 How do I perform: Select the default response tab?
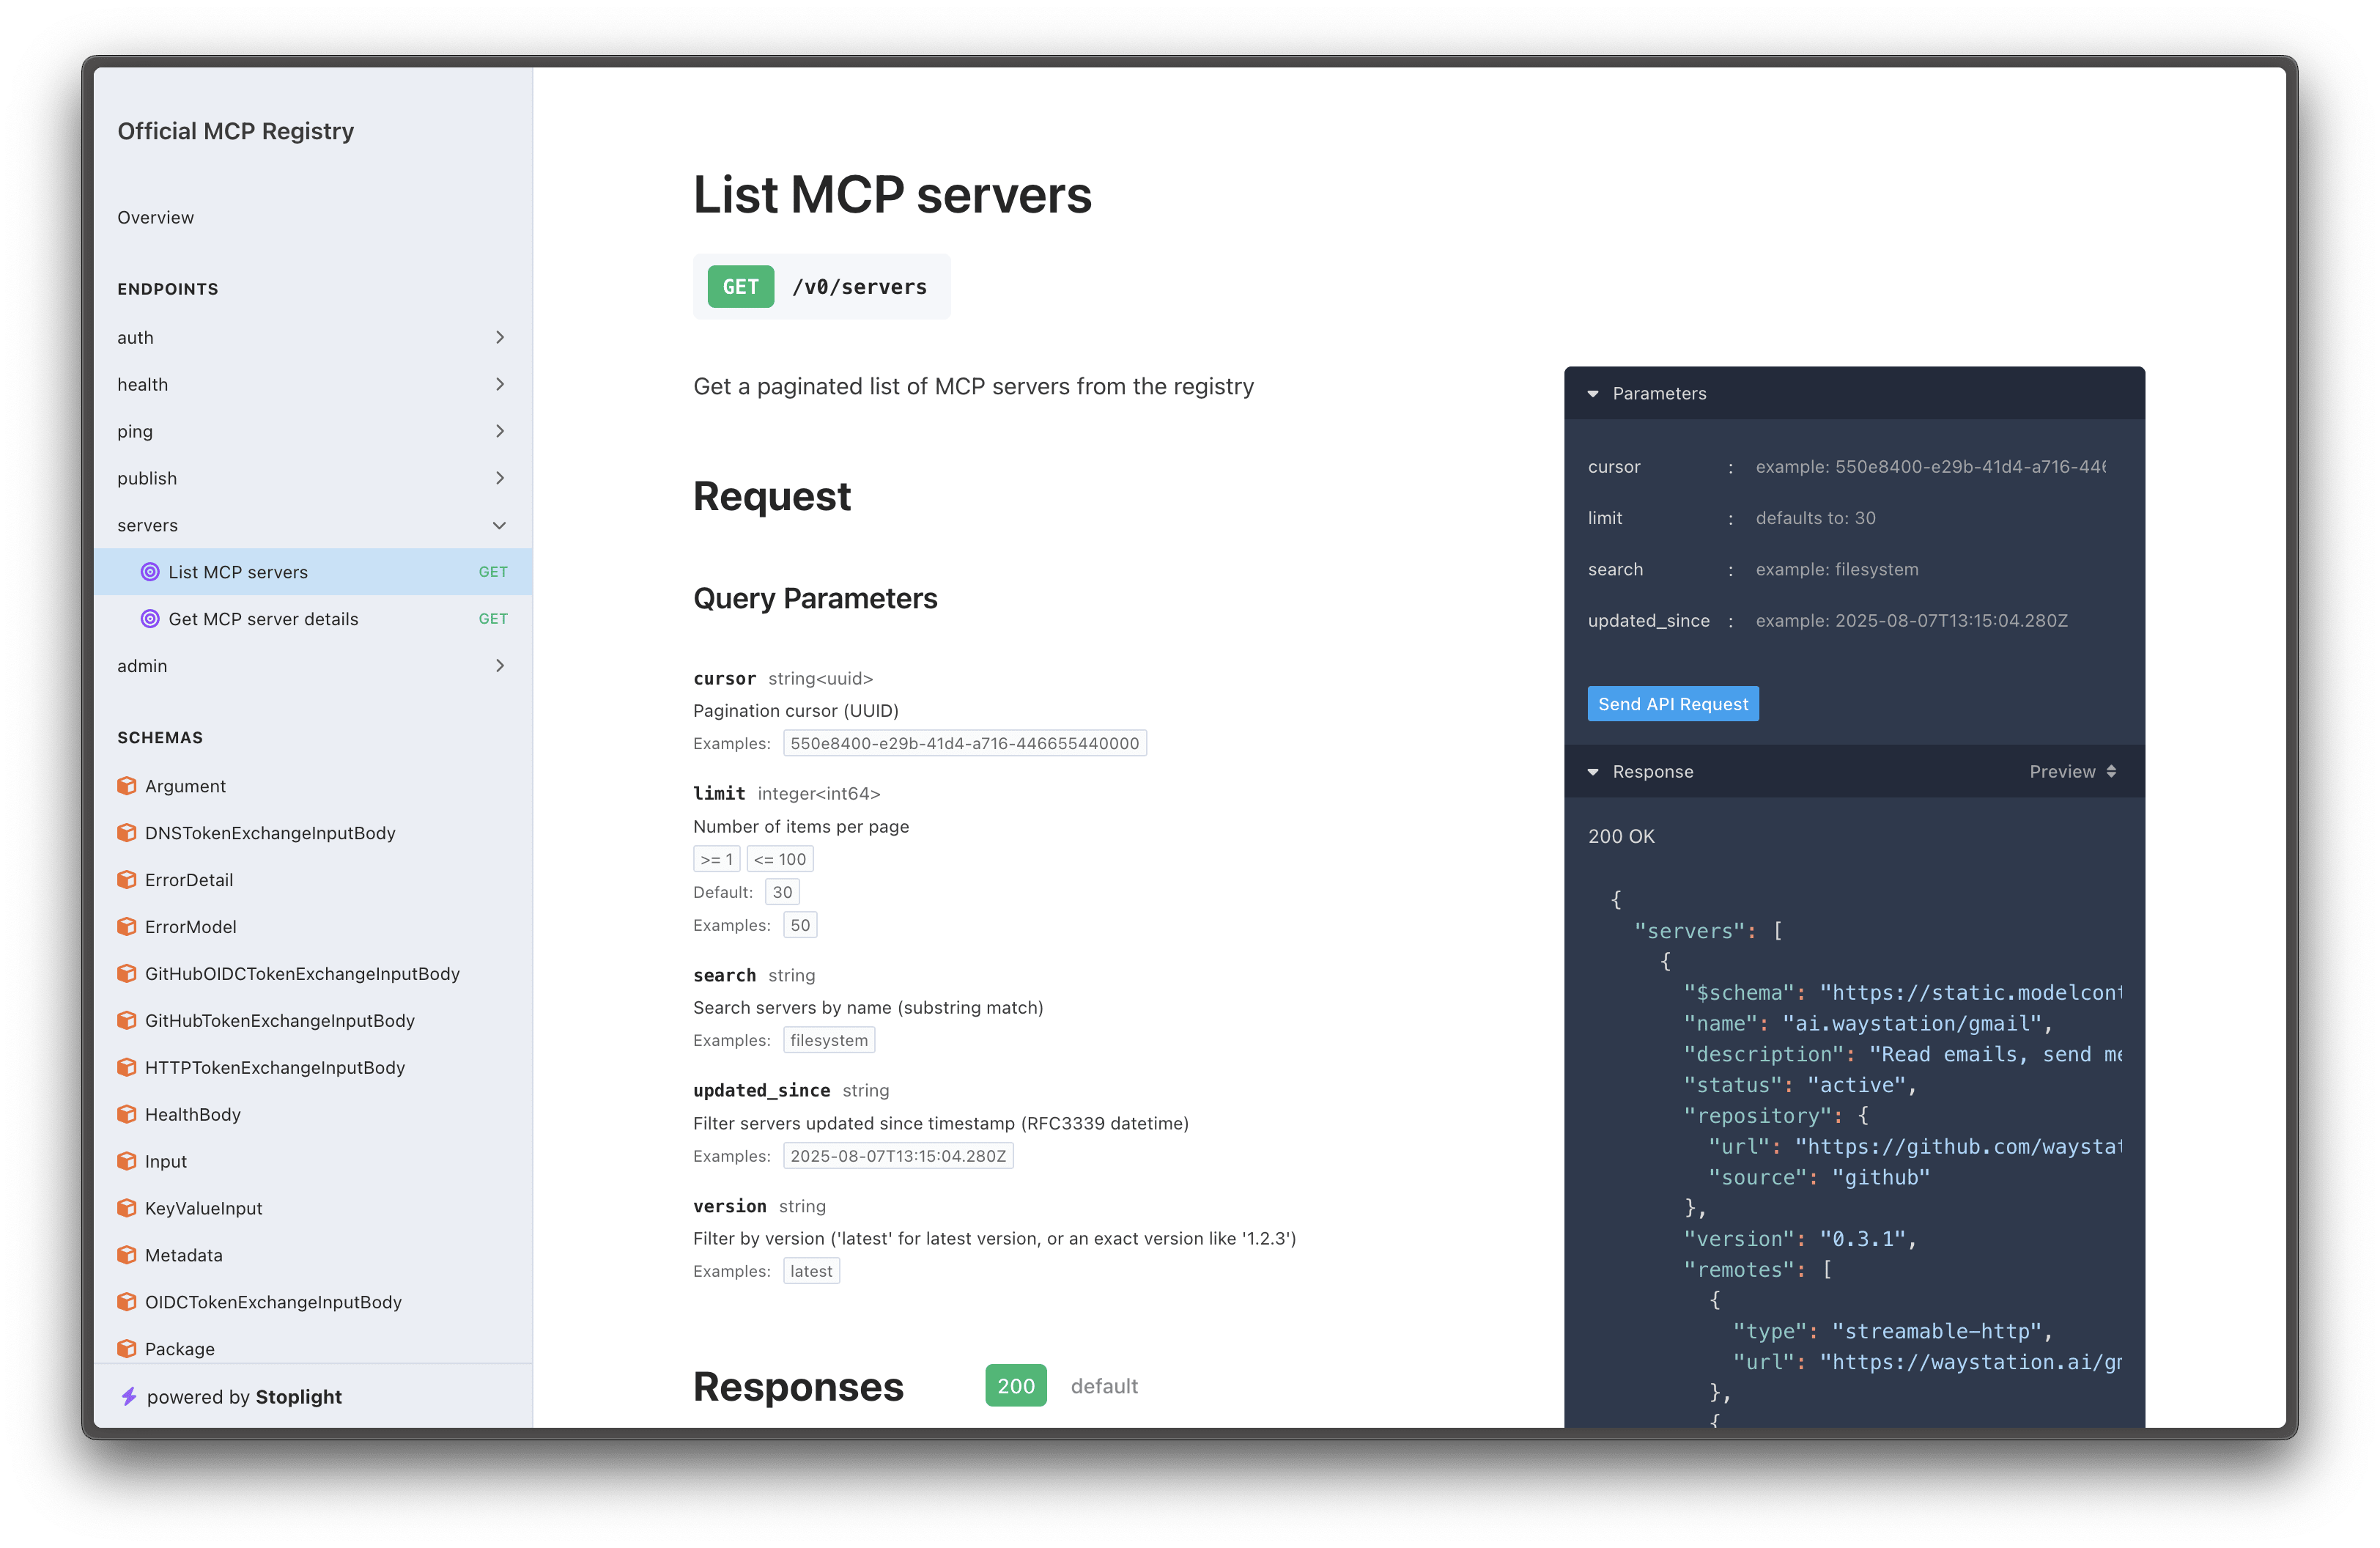(1104, 1386)
